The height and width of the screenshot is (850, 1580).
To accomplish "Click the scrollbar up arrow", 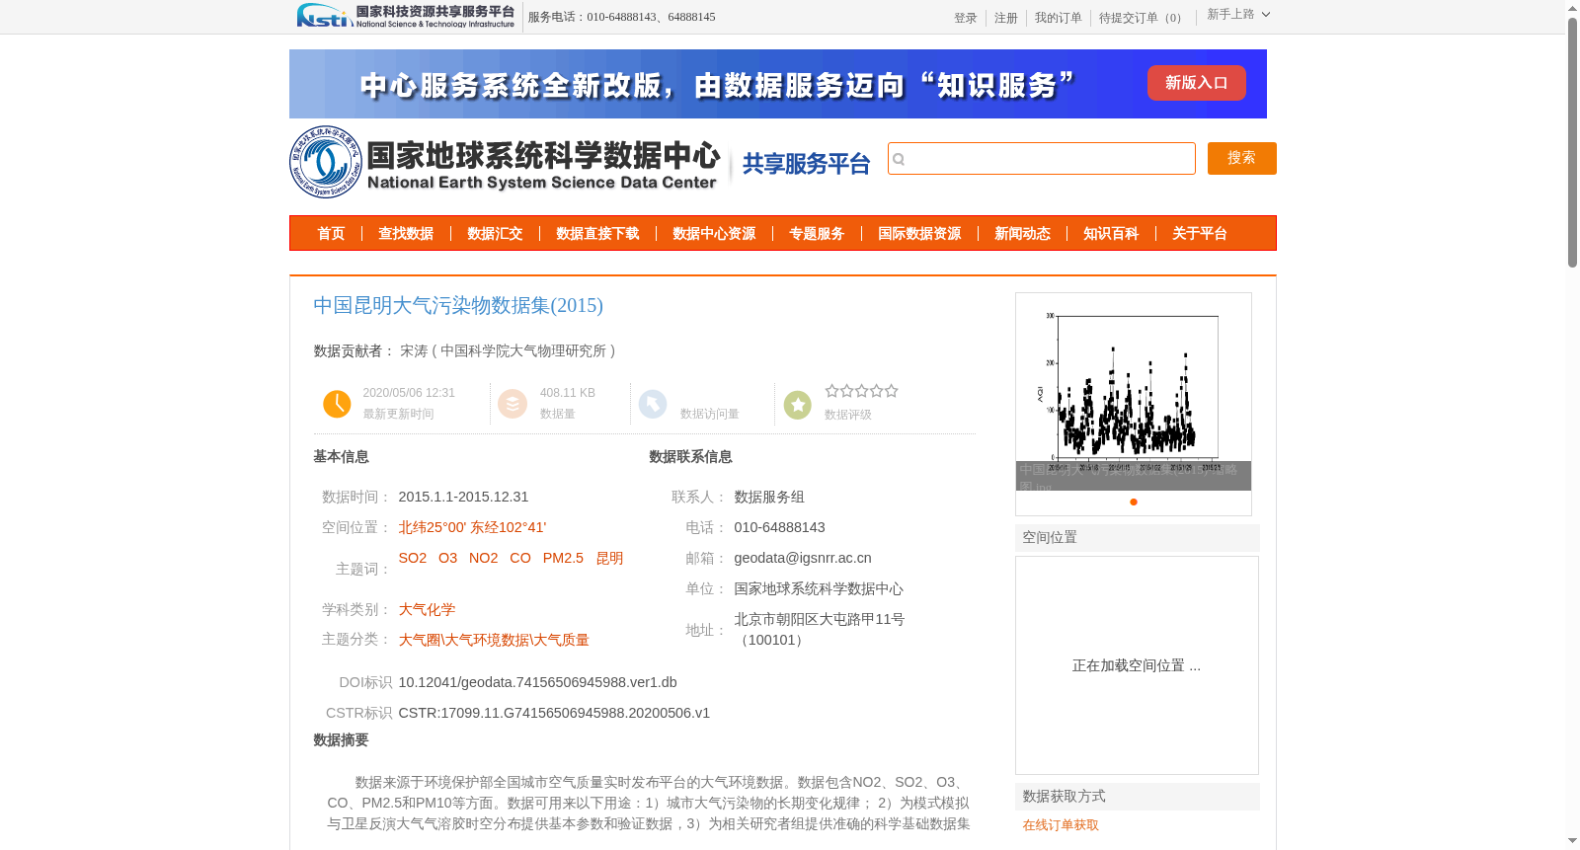I will coord(1572,8).
